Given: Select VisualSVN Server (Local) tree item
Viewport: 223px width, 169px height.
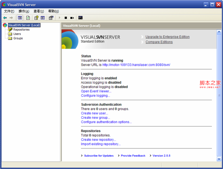Looking at the screenshot, I should click(x=24, y=25).
